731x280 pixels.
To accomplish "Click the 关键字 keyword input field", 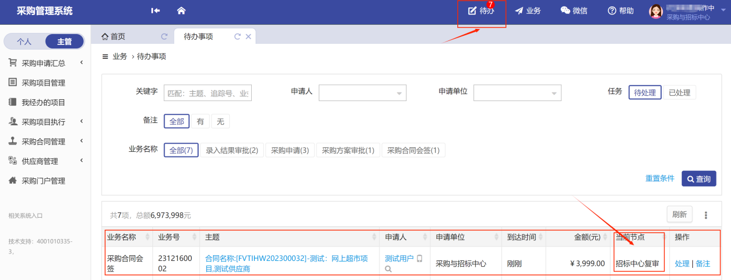I will [x=207, y=93].
